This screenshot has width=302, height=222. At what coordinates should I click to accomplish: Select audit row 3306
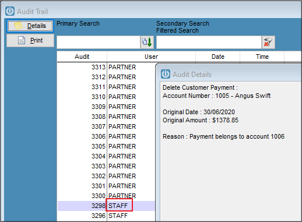(x=106, y=136)
